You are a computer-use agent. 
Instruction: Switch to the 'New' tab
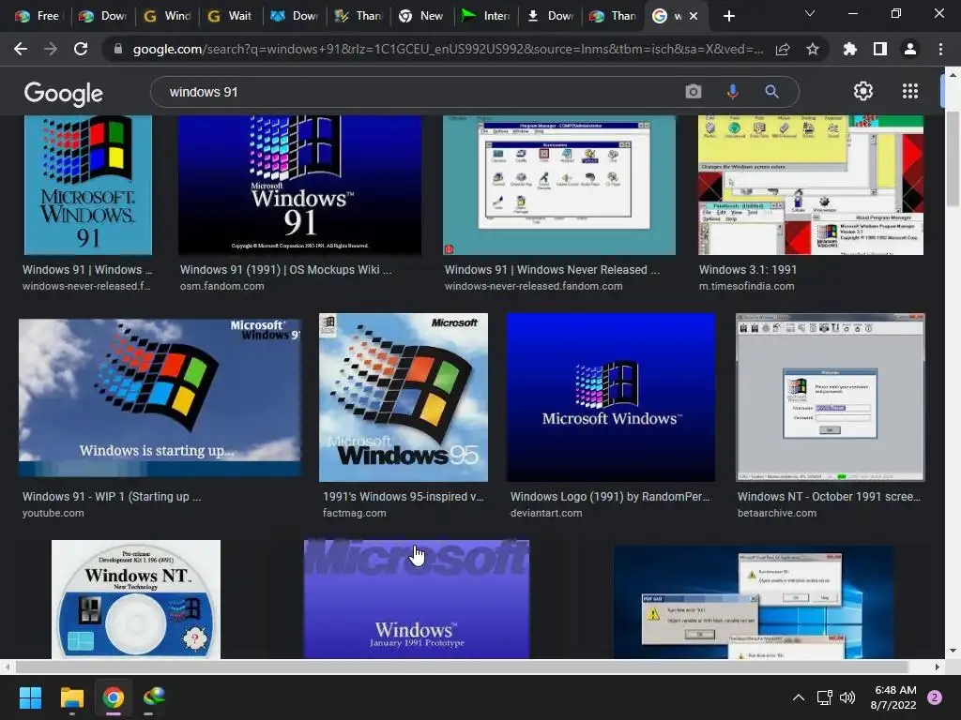421,16
